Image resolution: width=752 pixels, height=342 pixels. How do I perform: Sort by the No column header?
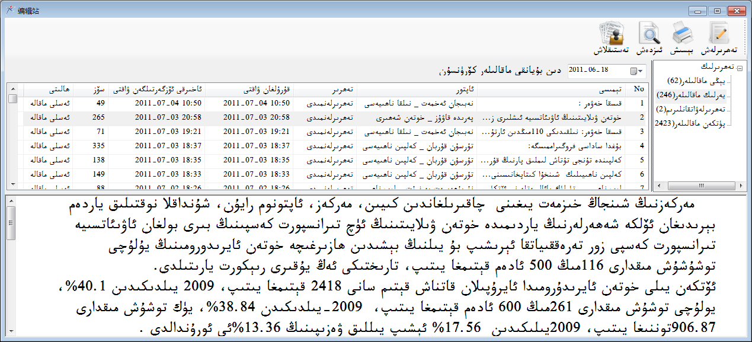pos(638,89)
